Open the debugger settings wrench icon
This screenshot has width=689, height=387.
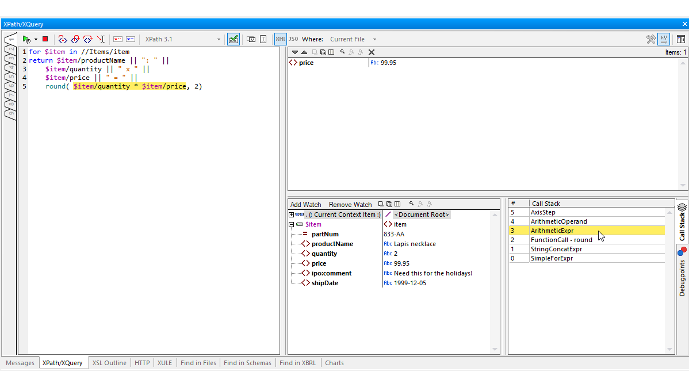click(650, 39)
